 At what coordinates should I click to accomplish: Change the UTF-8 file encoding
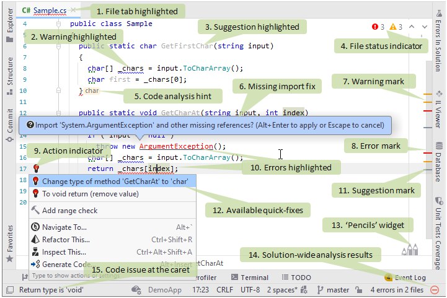[250, 290]
